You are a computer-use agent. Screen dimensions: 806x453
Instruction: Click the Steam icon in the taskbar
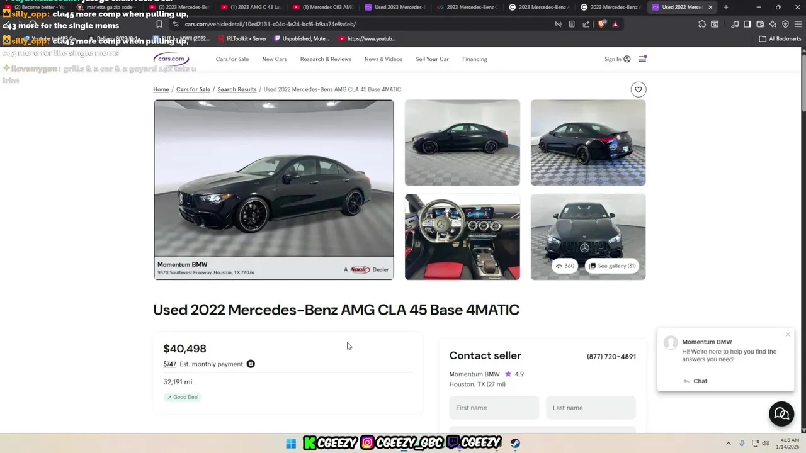tap(515, 443)
